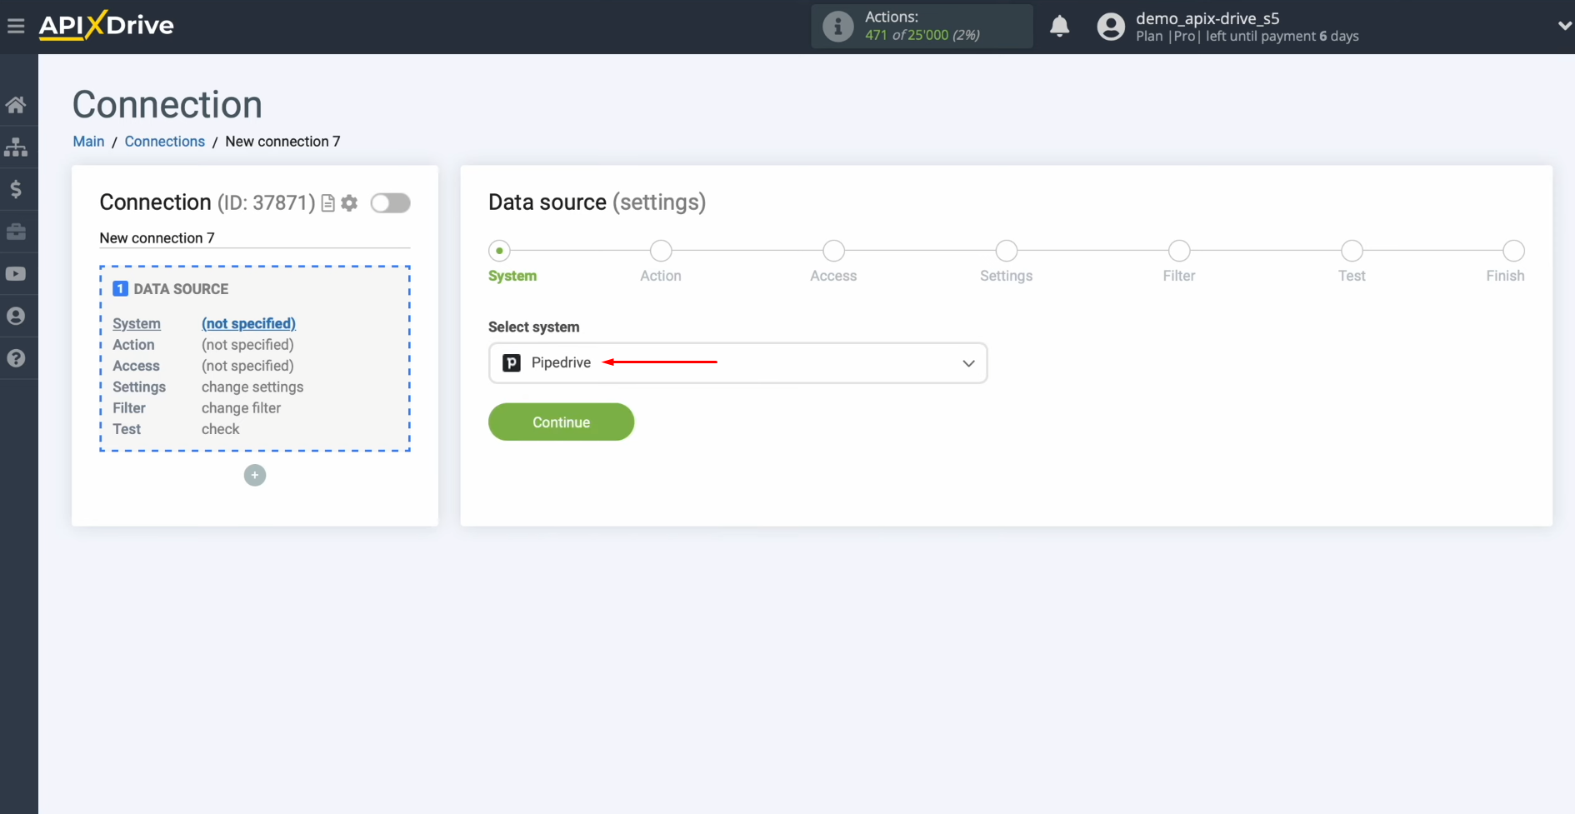
Task: Open the Home sidebar icon
Action: click(x=17, y=103)
